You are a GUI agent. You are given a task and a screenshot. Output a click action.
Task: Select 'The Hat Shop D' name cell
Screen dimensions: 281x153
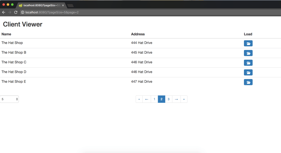[x=14, y=72]
